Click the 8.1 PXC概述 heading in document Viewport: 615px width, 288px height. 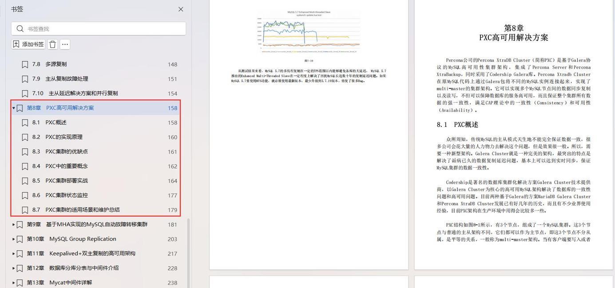pos(457,125)
